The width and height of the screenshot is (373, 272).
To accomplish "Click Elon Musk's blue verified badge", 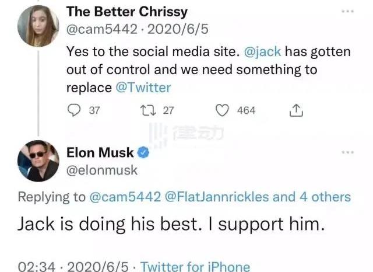I will tap(145, 154).
